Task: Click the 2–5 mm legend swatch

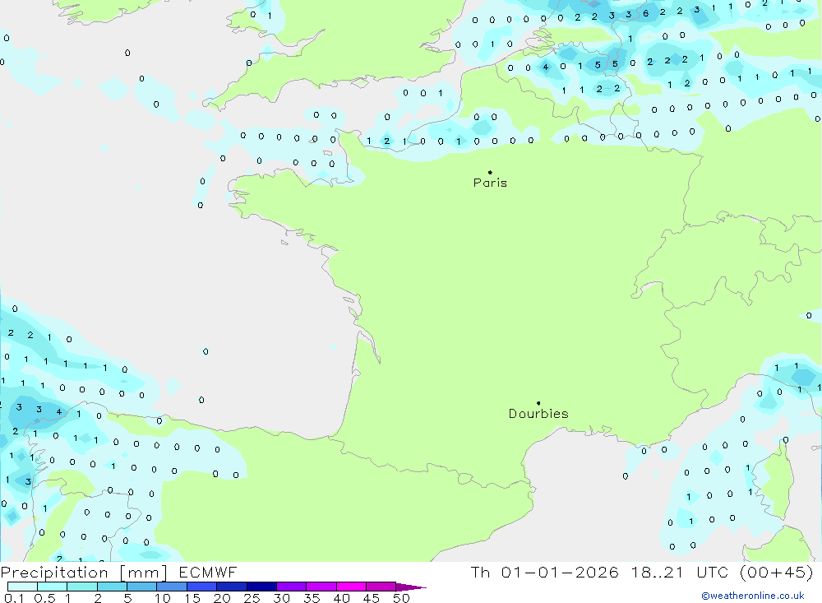Action: click(x=112, y=587)
